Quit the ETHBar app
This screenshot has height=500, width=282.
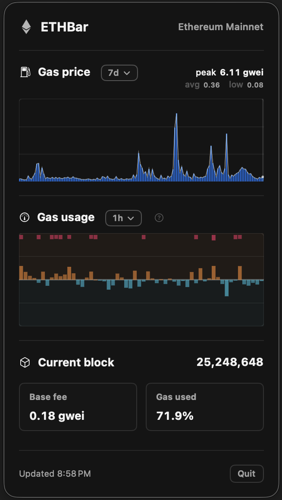click(x=247, y=474)
